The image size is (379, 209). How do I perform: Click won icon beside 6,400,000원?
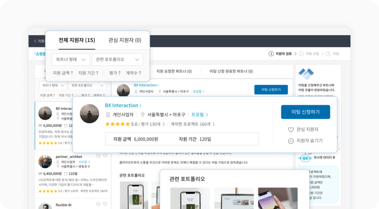tap(40, 174)
